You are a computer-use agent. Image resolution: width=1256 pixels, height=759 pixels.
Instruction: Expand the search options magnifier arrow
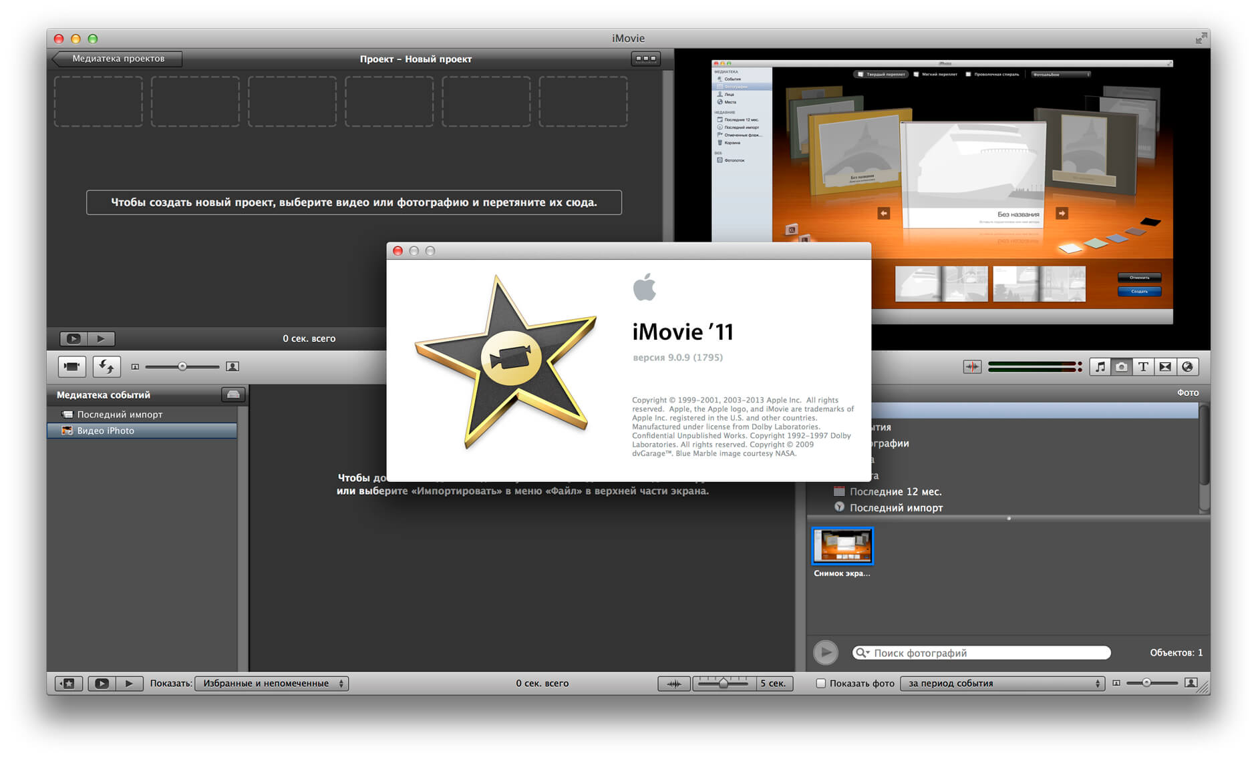click(x=862, y=653)
